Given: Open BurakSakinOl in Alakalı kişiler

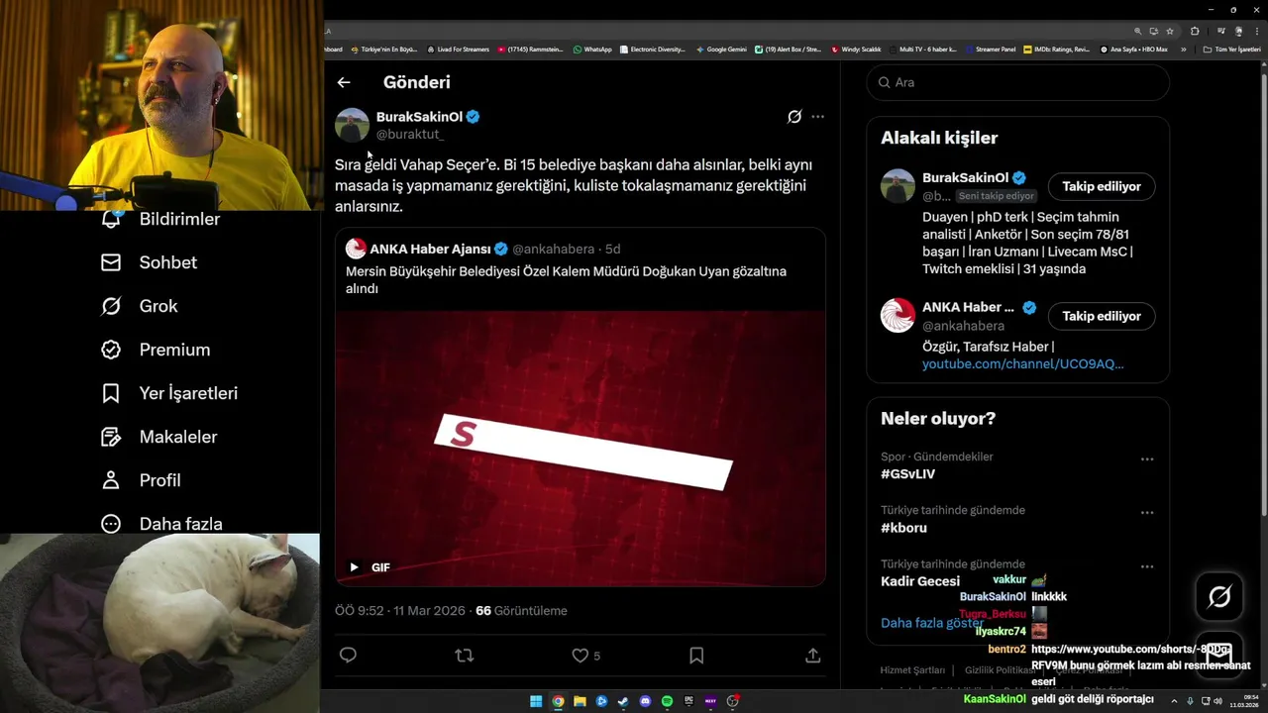Looking at the screenshot, I should tap(965, 178).
